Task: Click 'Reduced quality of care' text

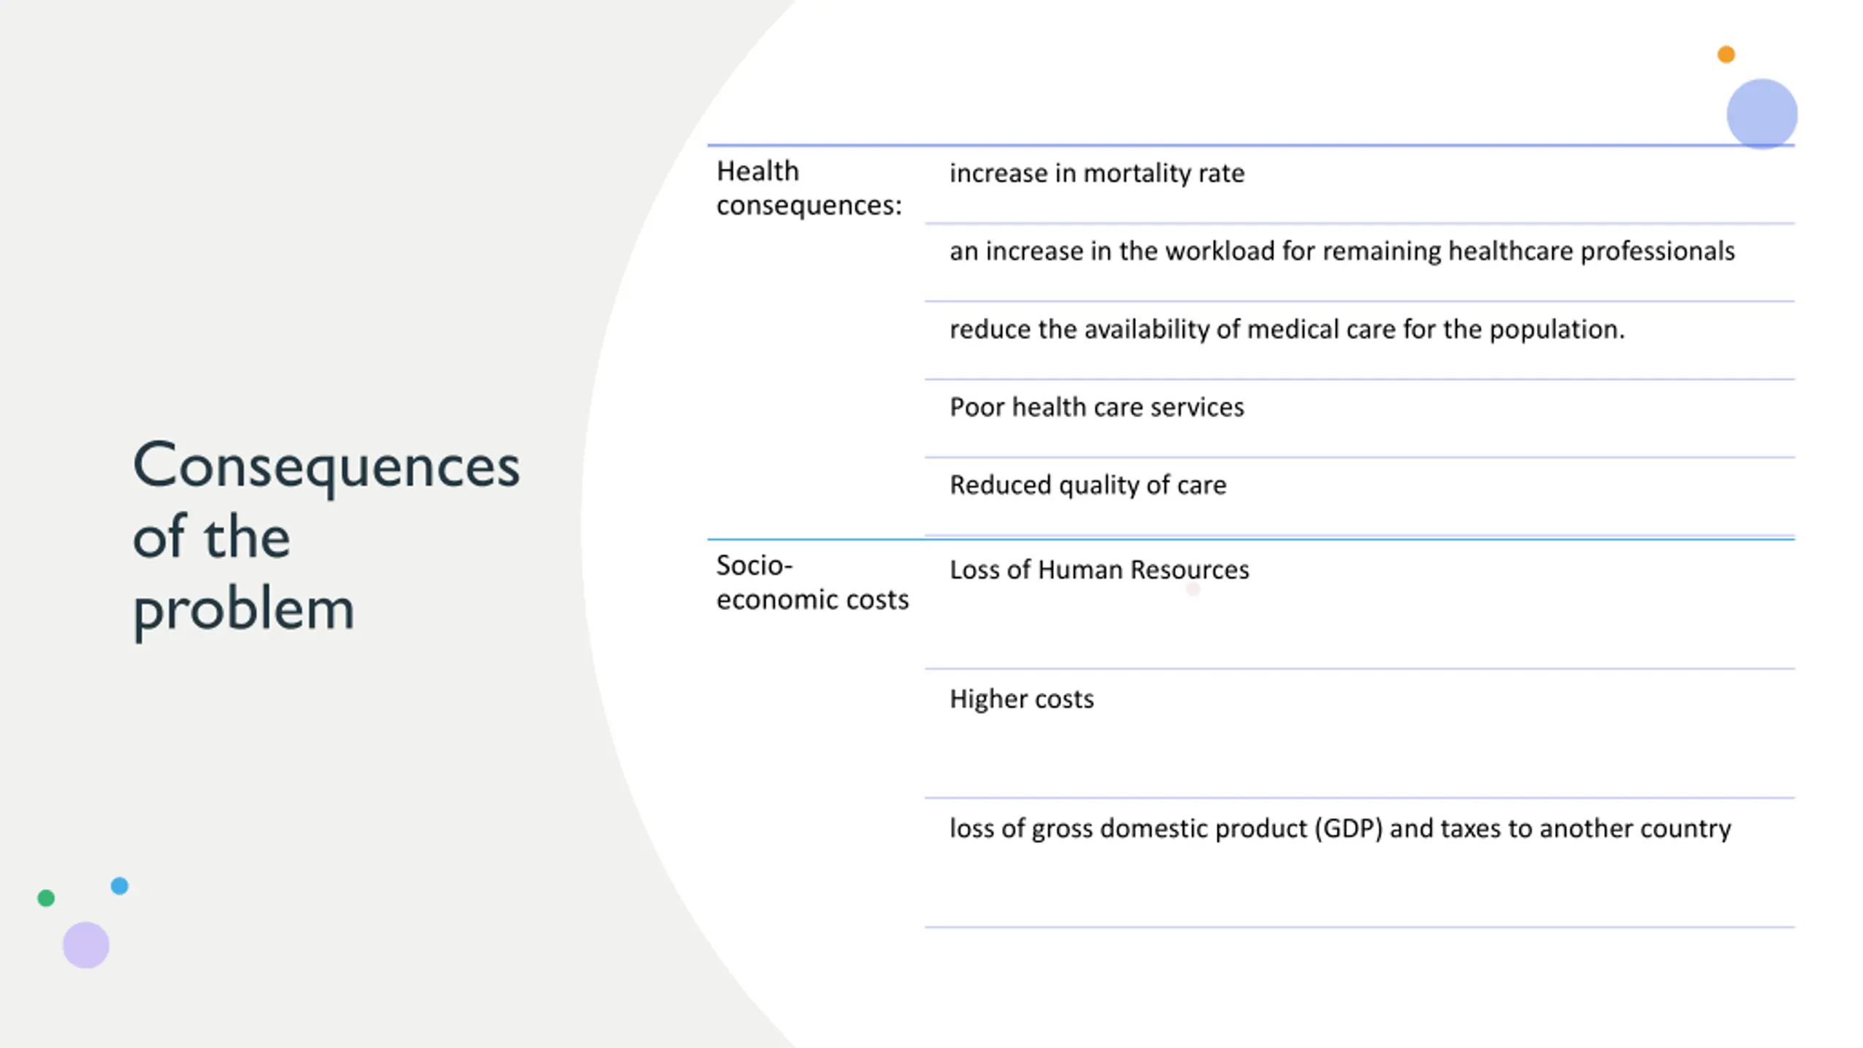Action: pos(1088,485)
